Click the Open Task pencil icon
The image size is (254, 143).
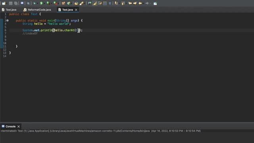coord(81,3)
